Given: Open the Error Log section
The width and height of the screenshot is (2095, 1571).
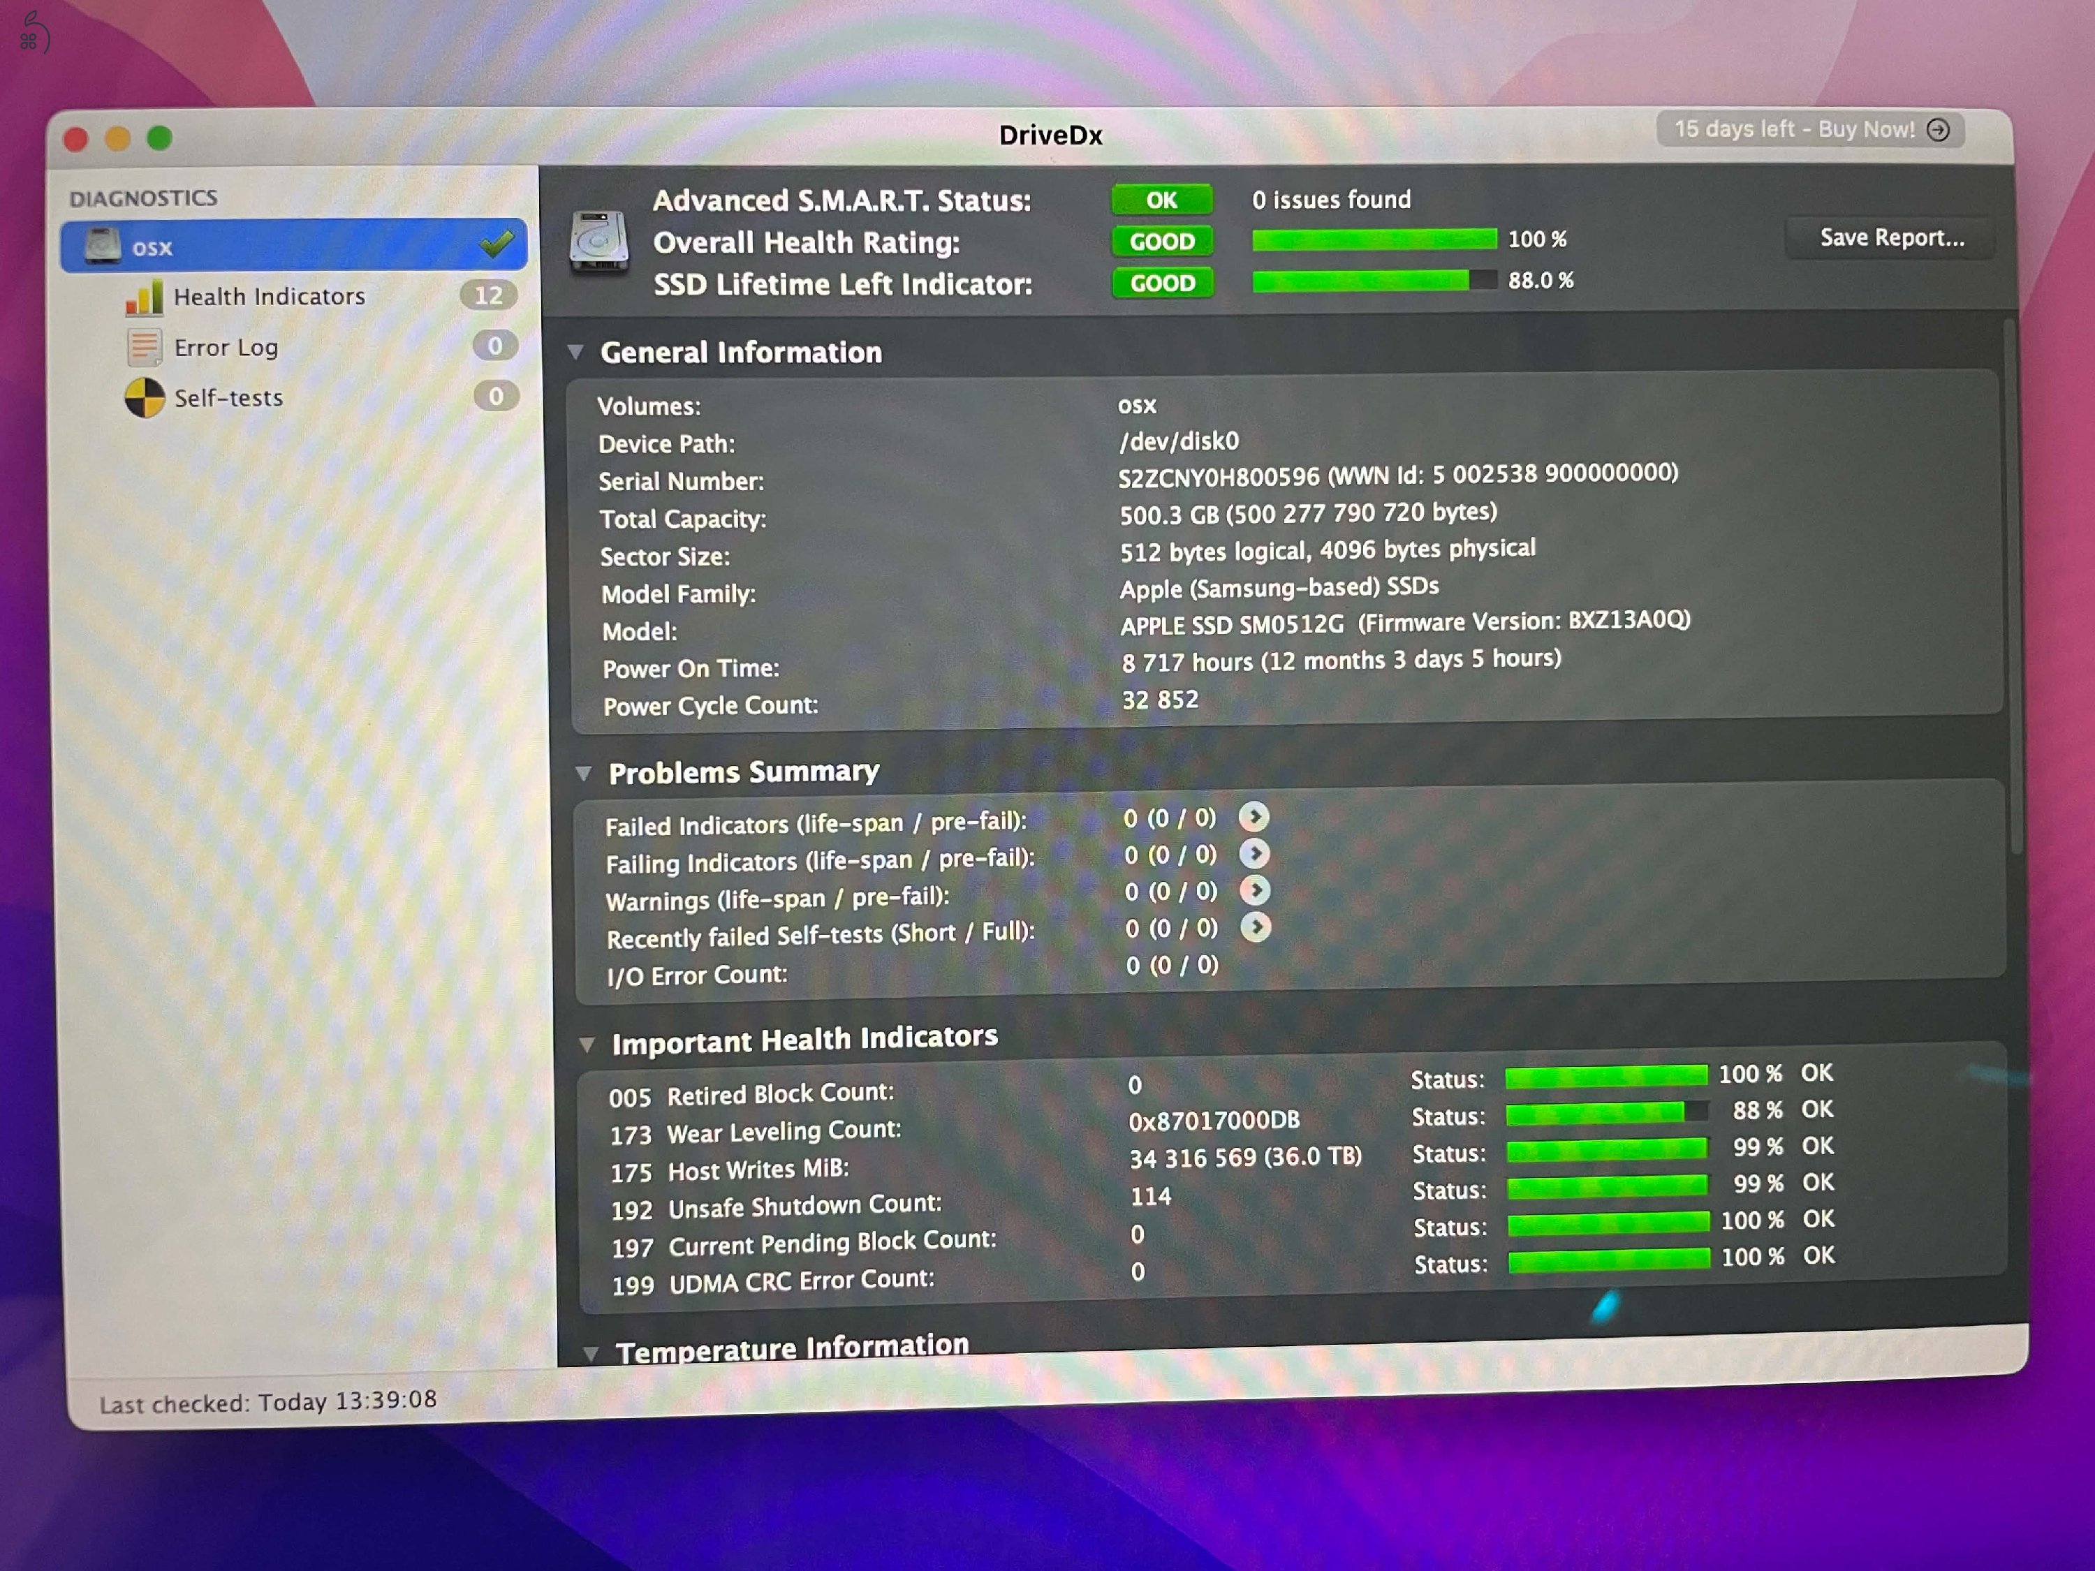Looking at the screenshot, I should click(226, 348).
